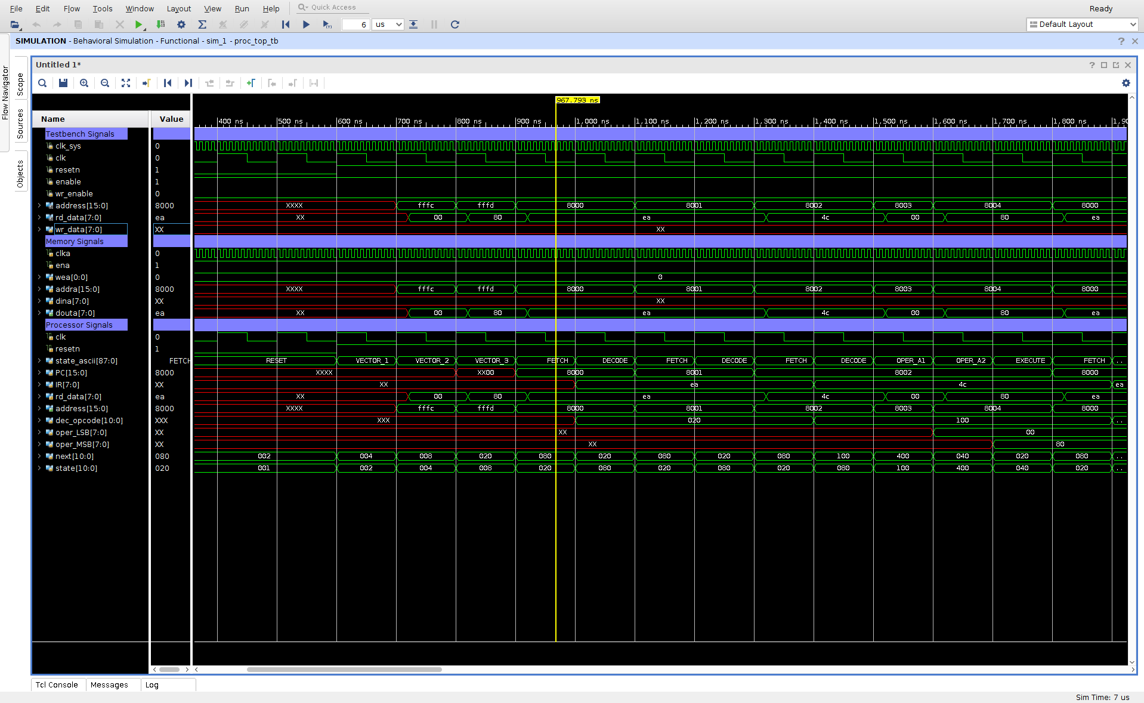The width and height of the screenshot is (1144, 703).
Task: Click the Relaunch Simulation icon
Action: click(x=454, y=24)
